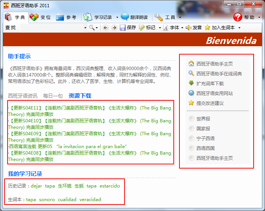Screen dimensions: 265x211
Task: Click the 字体 font icon
Action: point(166,28)
